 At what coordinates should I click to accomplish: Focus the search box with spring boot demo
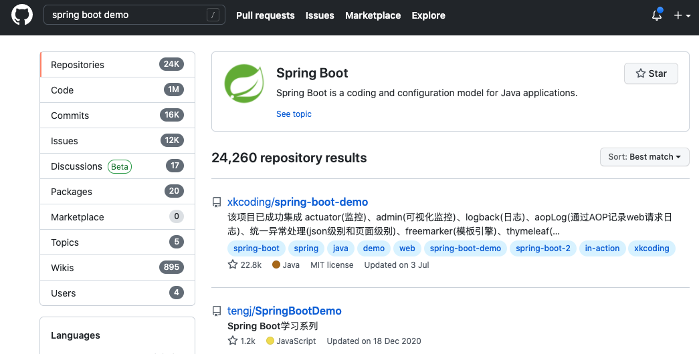click(x=134, y=15)
